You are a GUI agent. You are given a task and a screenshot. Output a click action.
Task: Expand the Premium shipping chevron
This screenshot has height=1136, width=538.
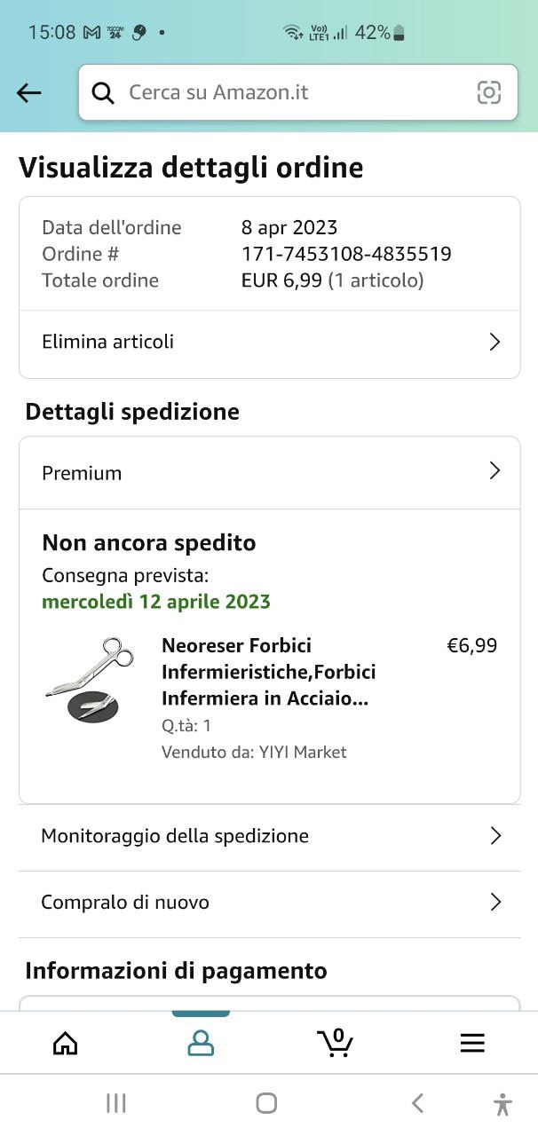(495, 471)
